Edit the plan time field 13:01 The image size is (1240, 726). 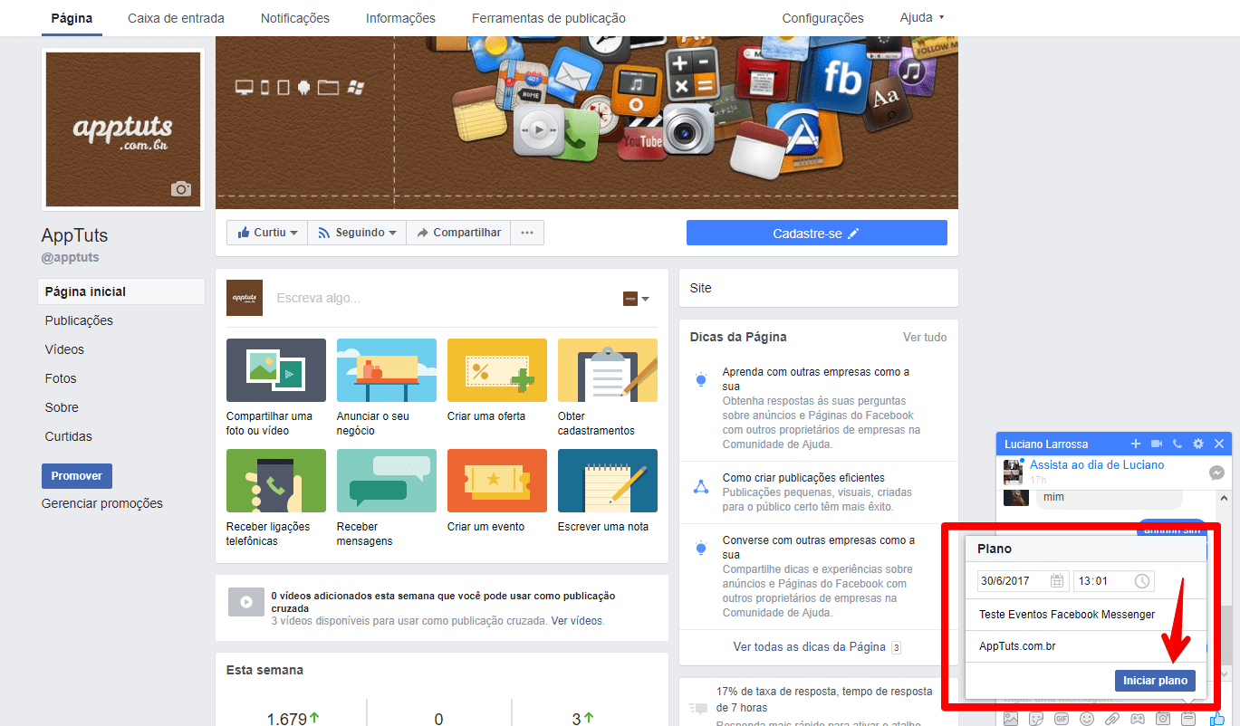point(1114,581)
